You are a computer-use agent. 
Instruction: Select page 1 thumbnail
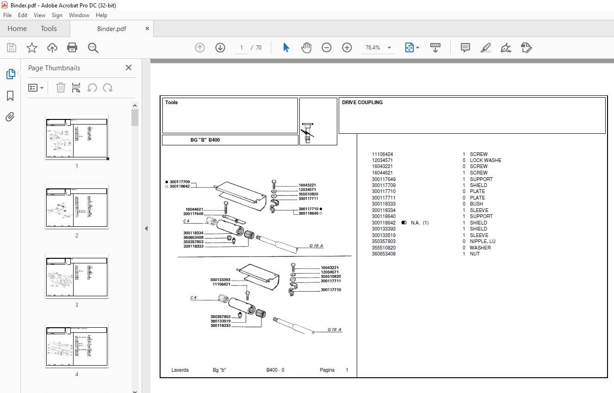pos(77,137)
